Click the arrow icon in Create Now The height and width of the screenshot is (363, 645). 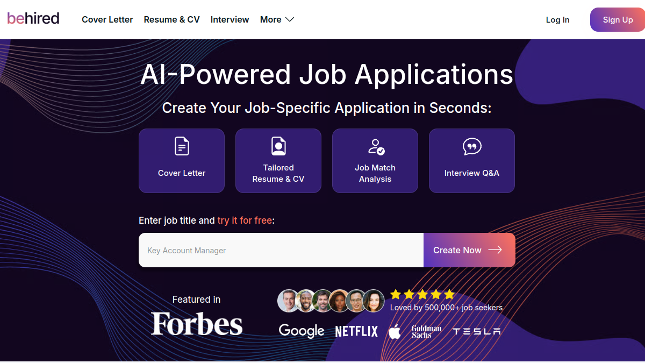(495, 250)
